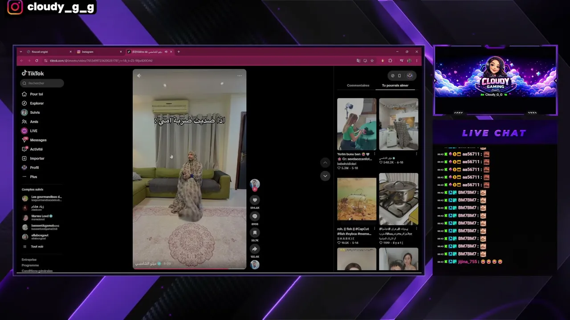Click the TikTok logo
Screen dimensions: 570x320
click(33, 73)
